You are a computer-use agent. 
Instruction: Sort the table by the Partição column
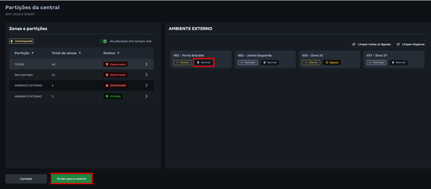(x=24, y=53)
